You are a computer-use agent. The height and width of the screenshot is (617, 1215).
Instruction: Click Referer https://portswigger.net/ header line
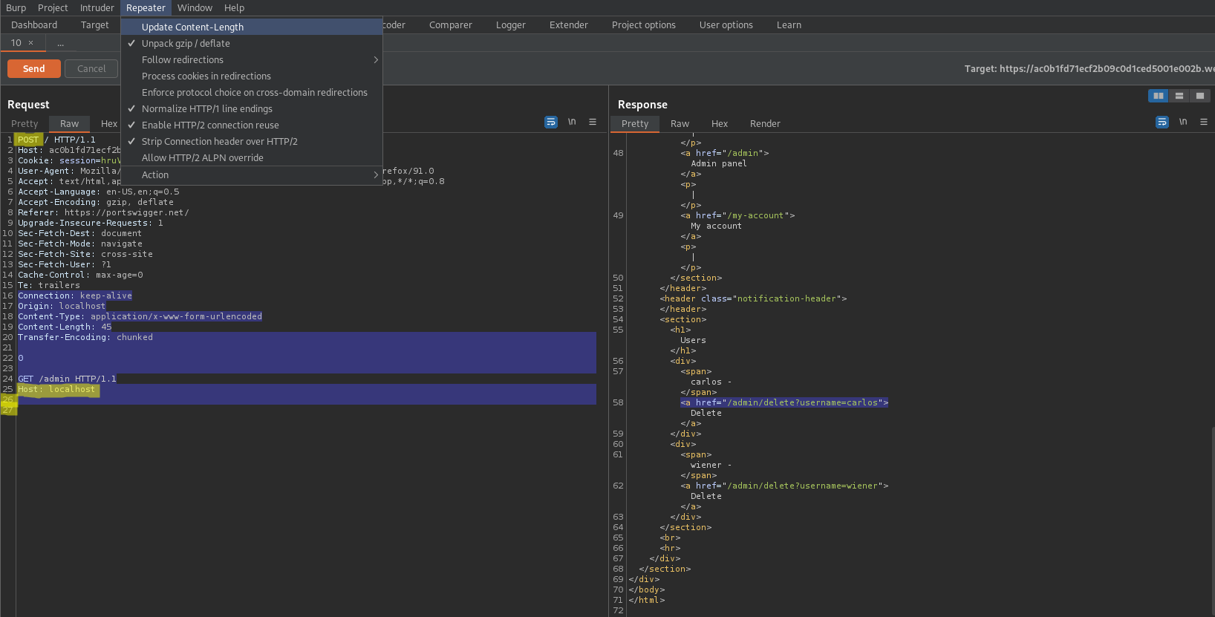click(103, 212)
